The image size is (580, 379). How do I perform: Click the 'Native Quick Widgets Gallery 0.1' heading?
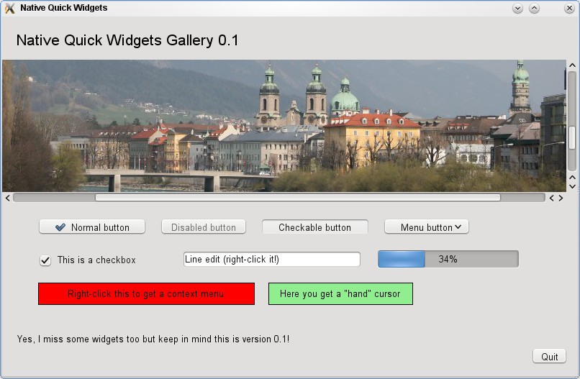(127, 40)
